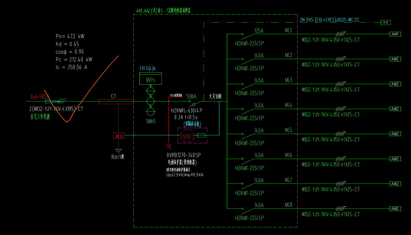Click the cyan "CT" label above the incoming line
This screenshot has width=411, height=235.
(x=113, y=96)
